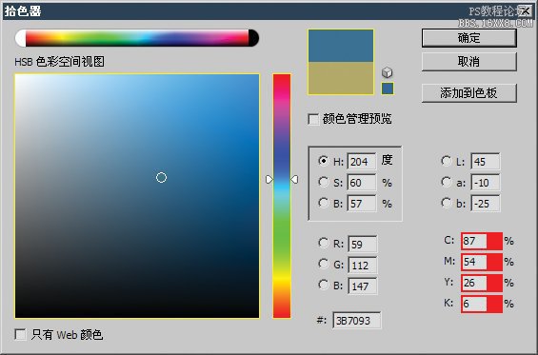
Task: Click the left hue slider arrow handle
Action: 269,179
